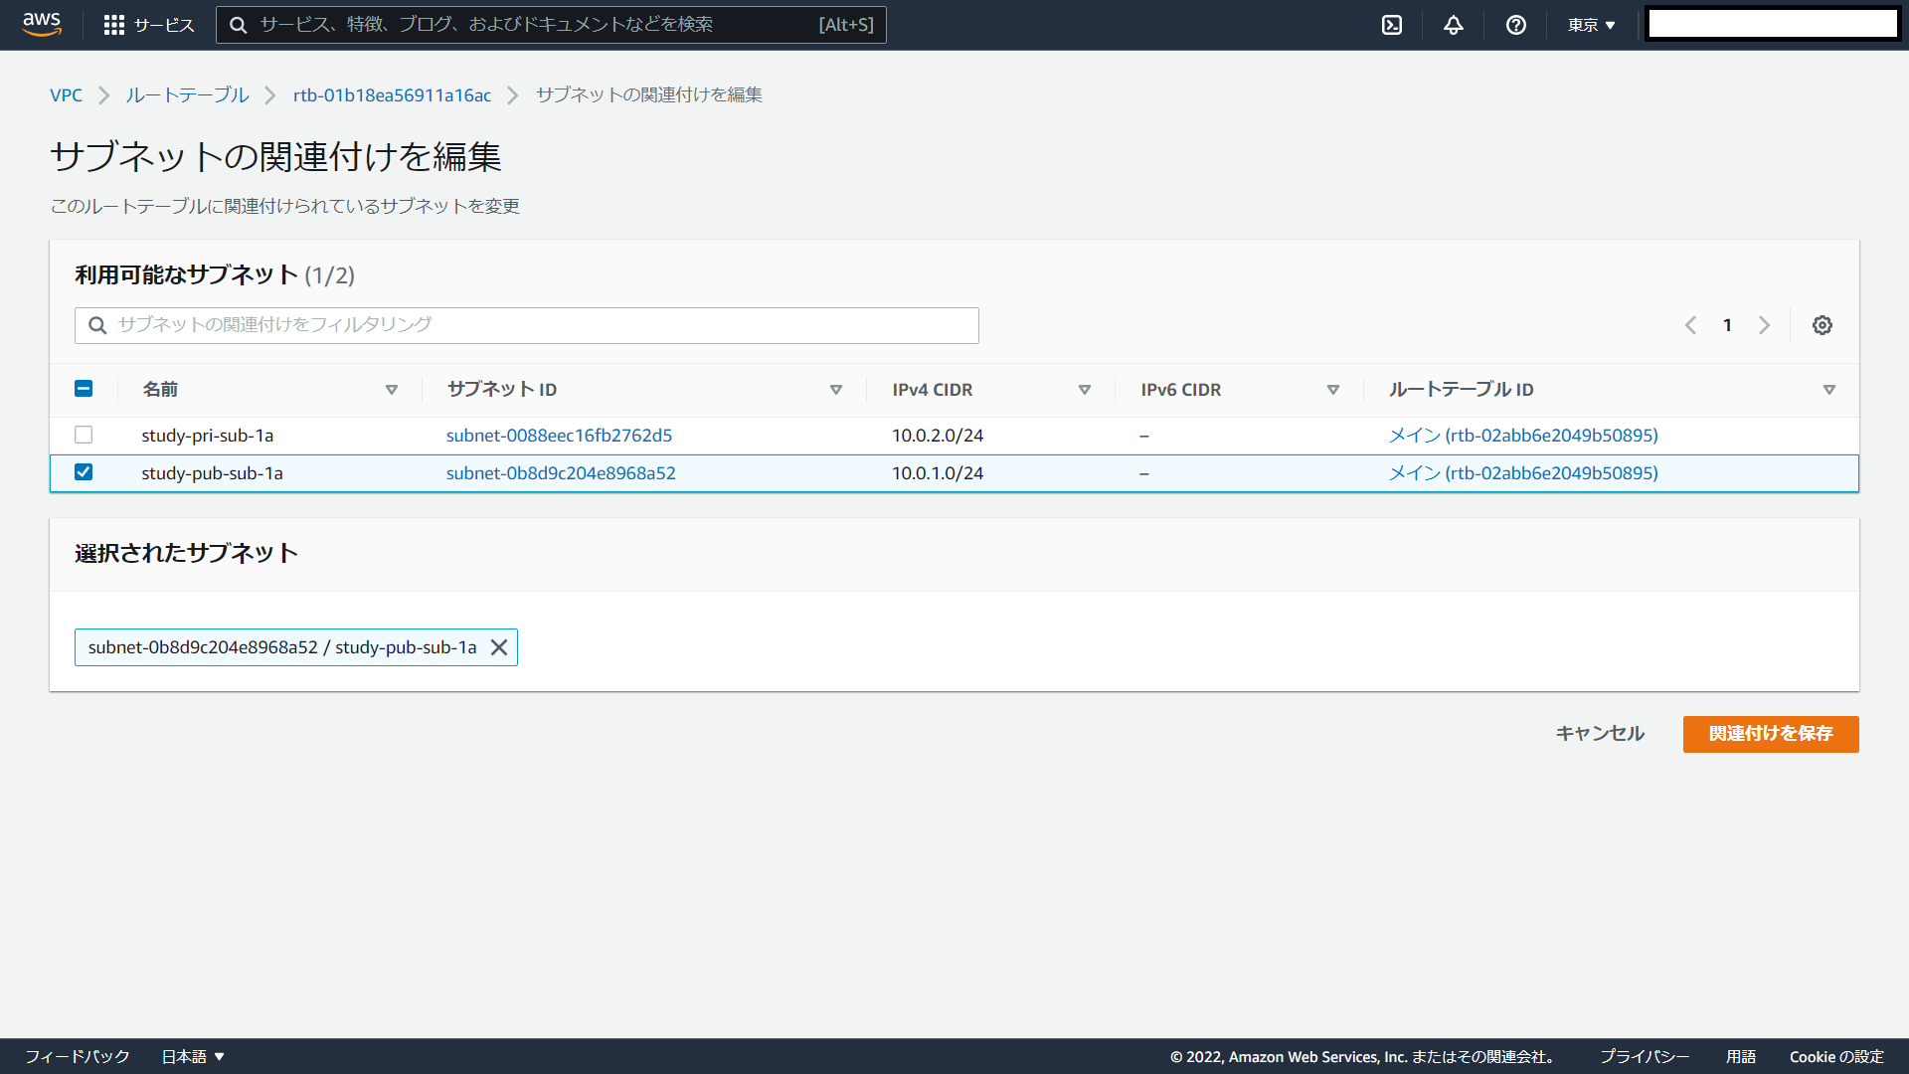Sort by IPv4 CIDR column arrow
This screenshot has width=1909, height=1074.
point(1085,390)
